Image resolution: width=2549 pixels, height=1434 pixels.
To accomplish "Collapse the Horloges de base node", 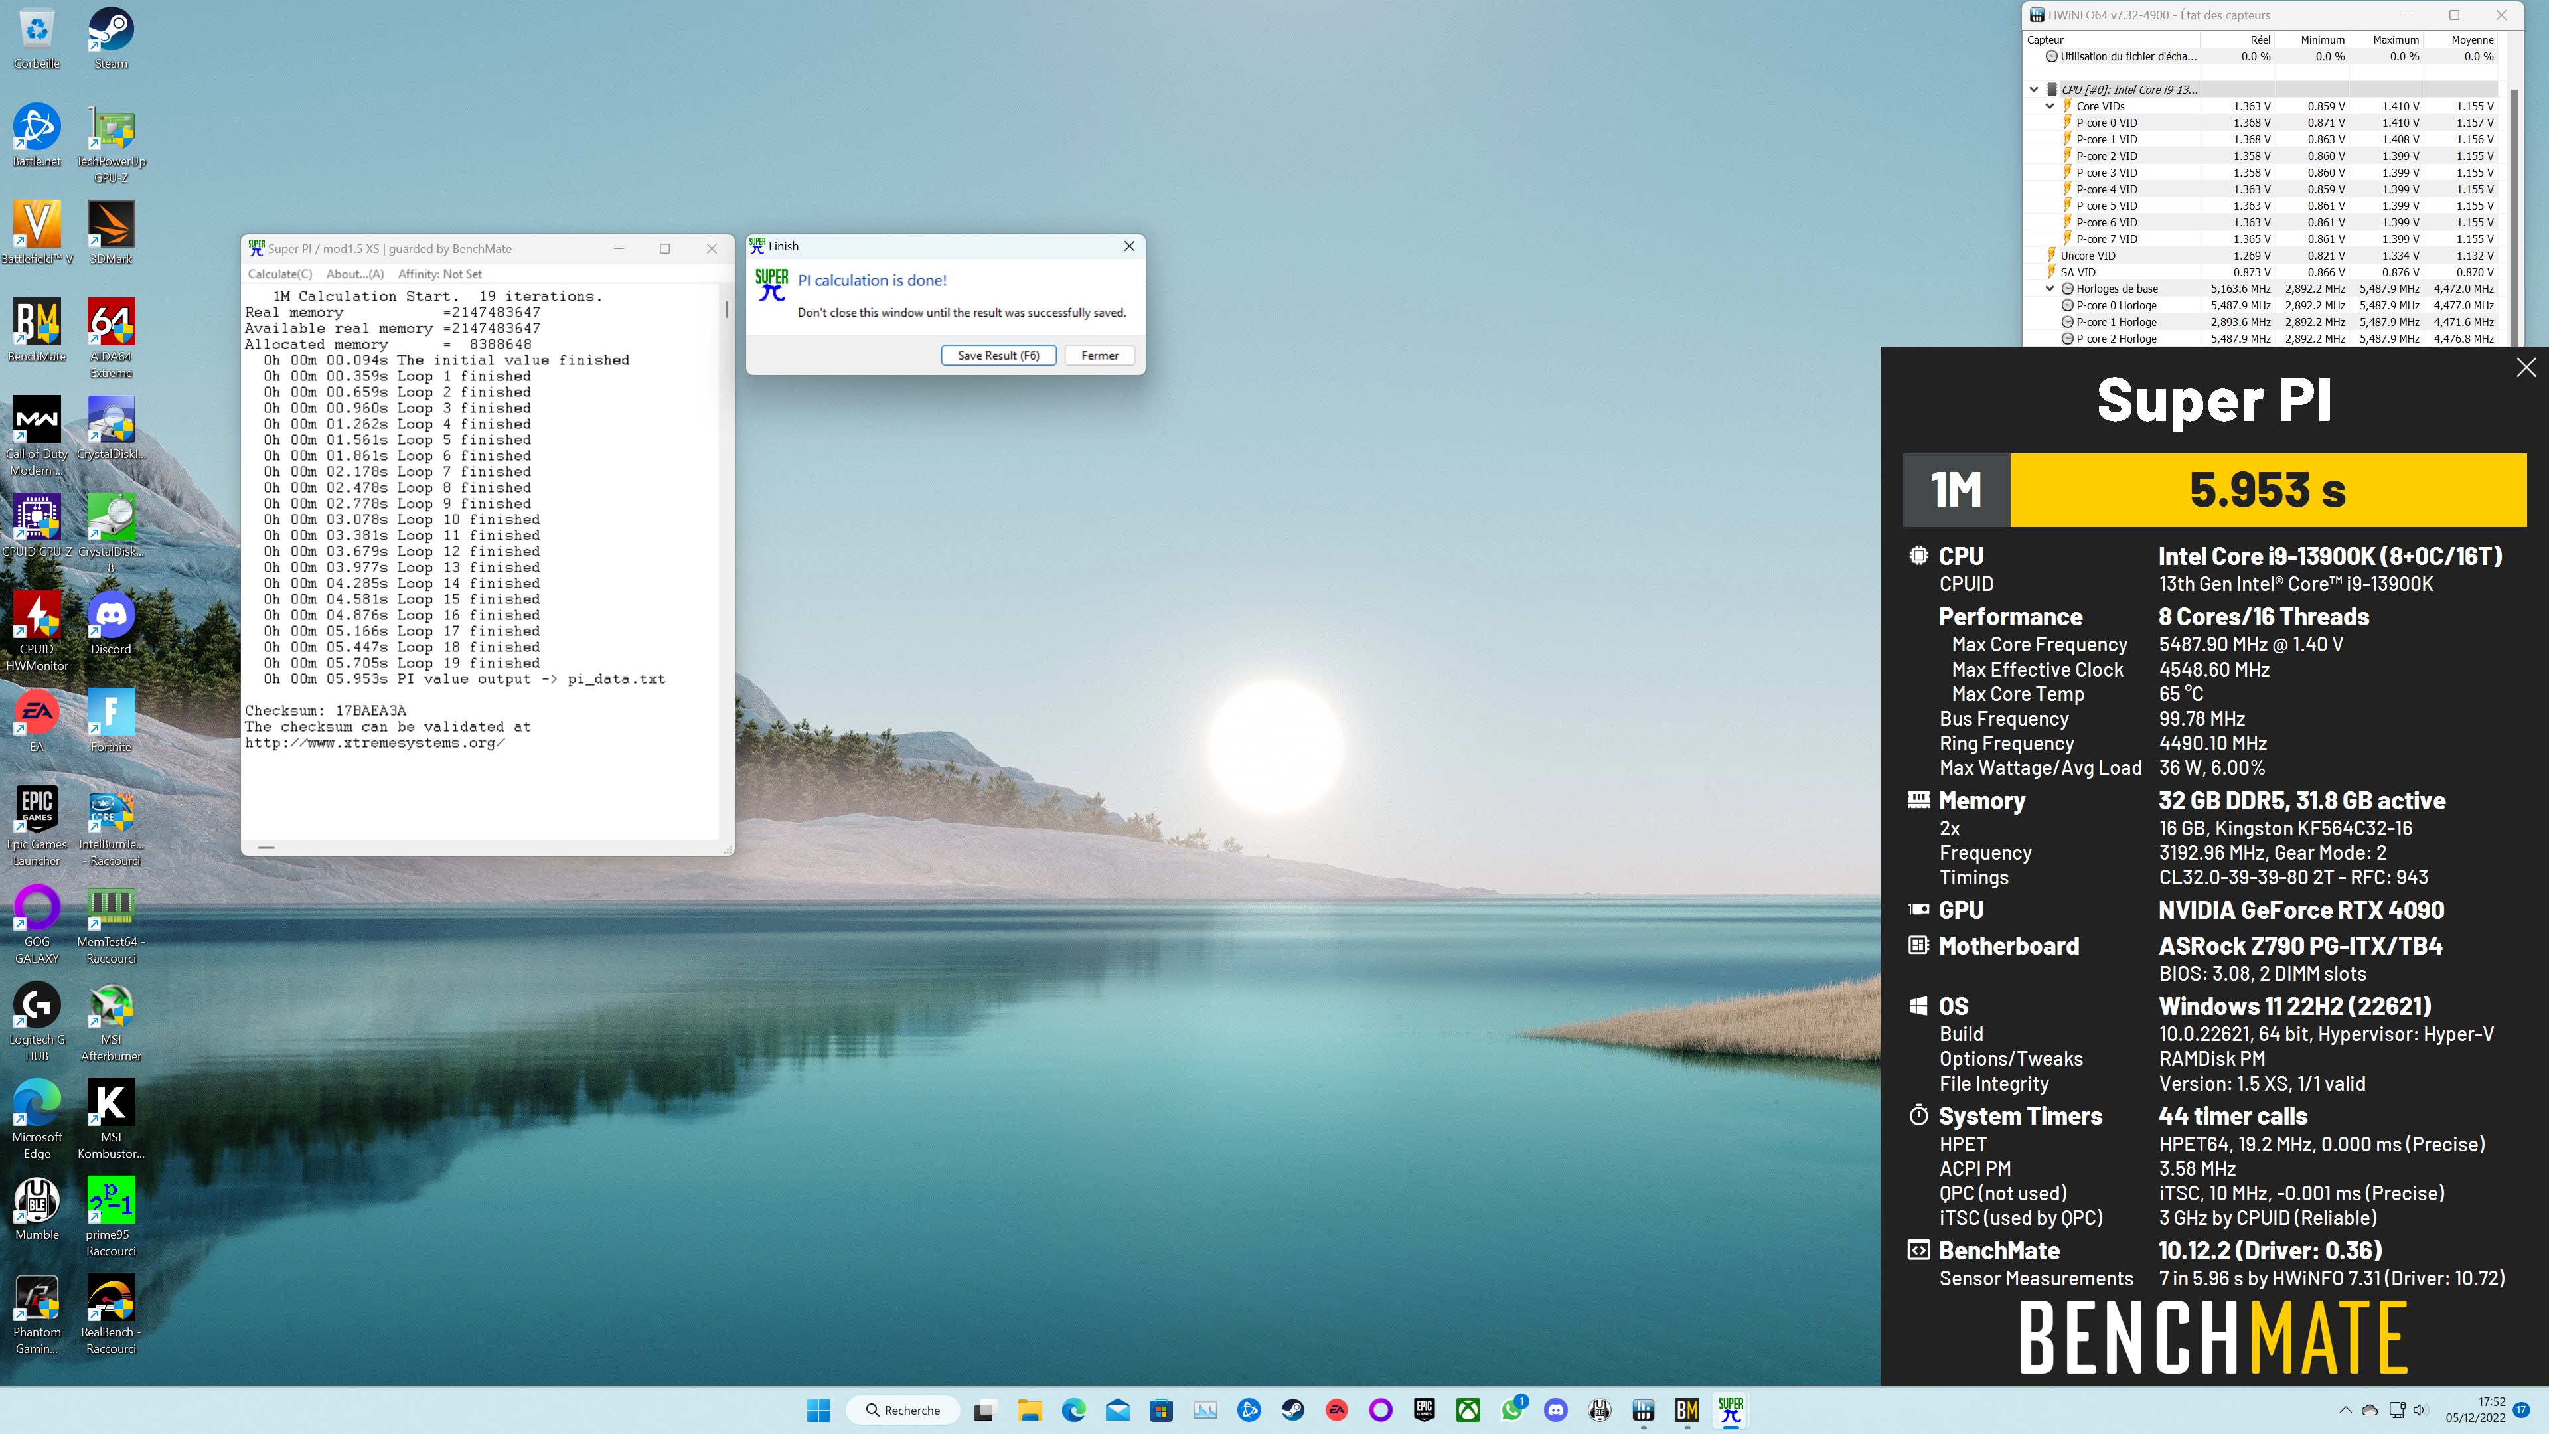I will [2050, 289].
